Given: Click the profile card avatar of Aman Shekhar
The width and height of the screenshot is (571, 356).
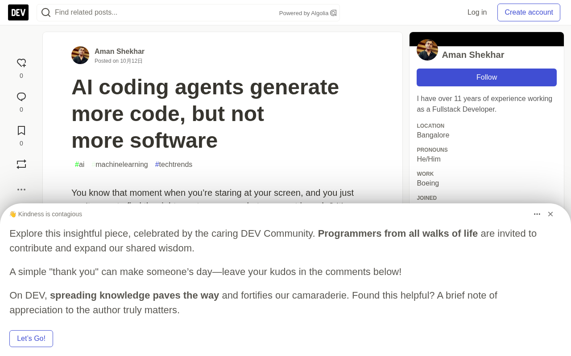Looking at the screenshot, I should (x=427, y=50).
